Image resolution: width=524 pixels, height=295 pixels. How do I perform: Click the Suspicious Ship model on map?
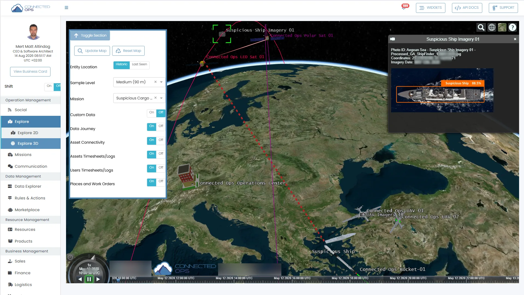click(340, 238)
